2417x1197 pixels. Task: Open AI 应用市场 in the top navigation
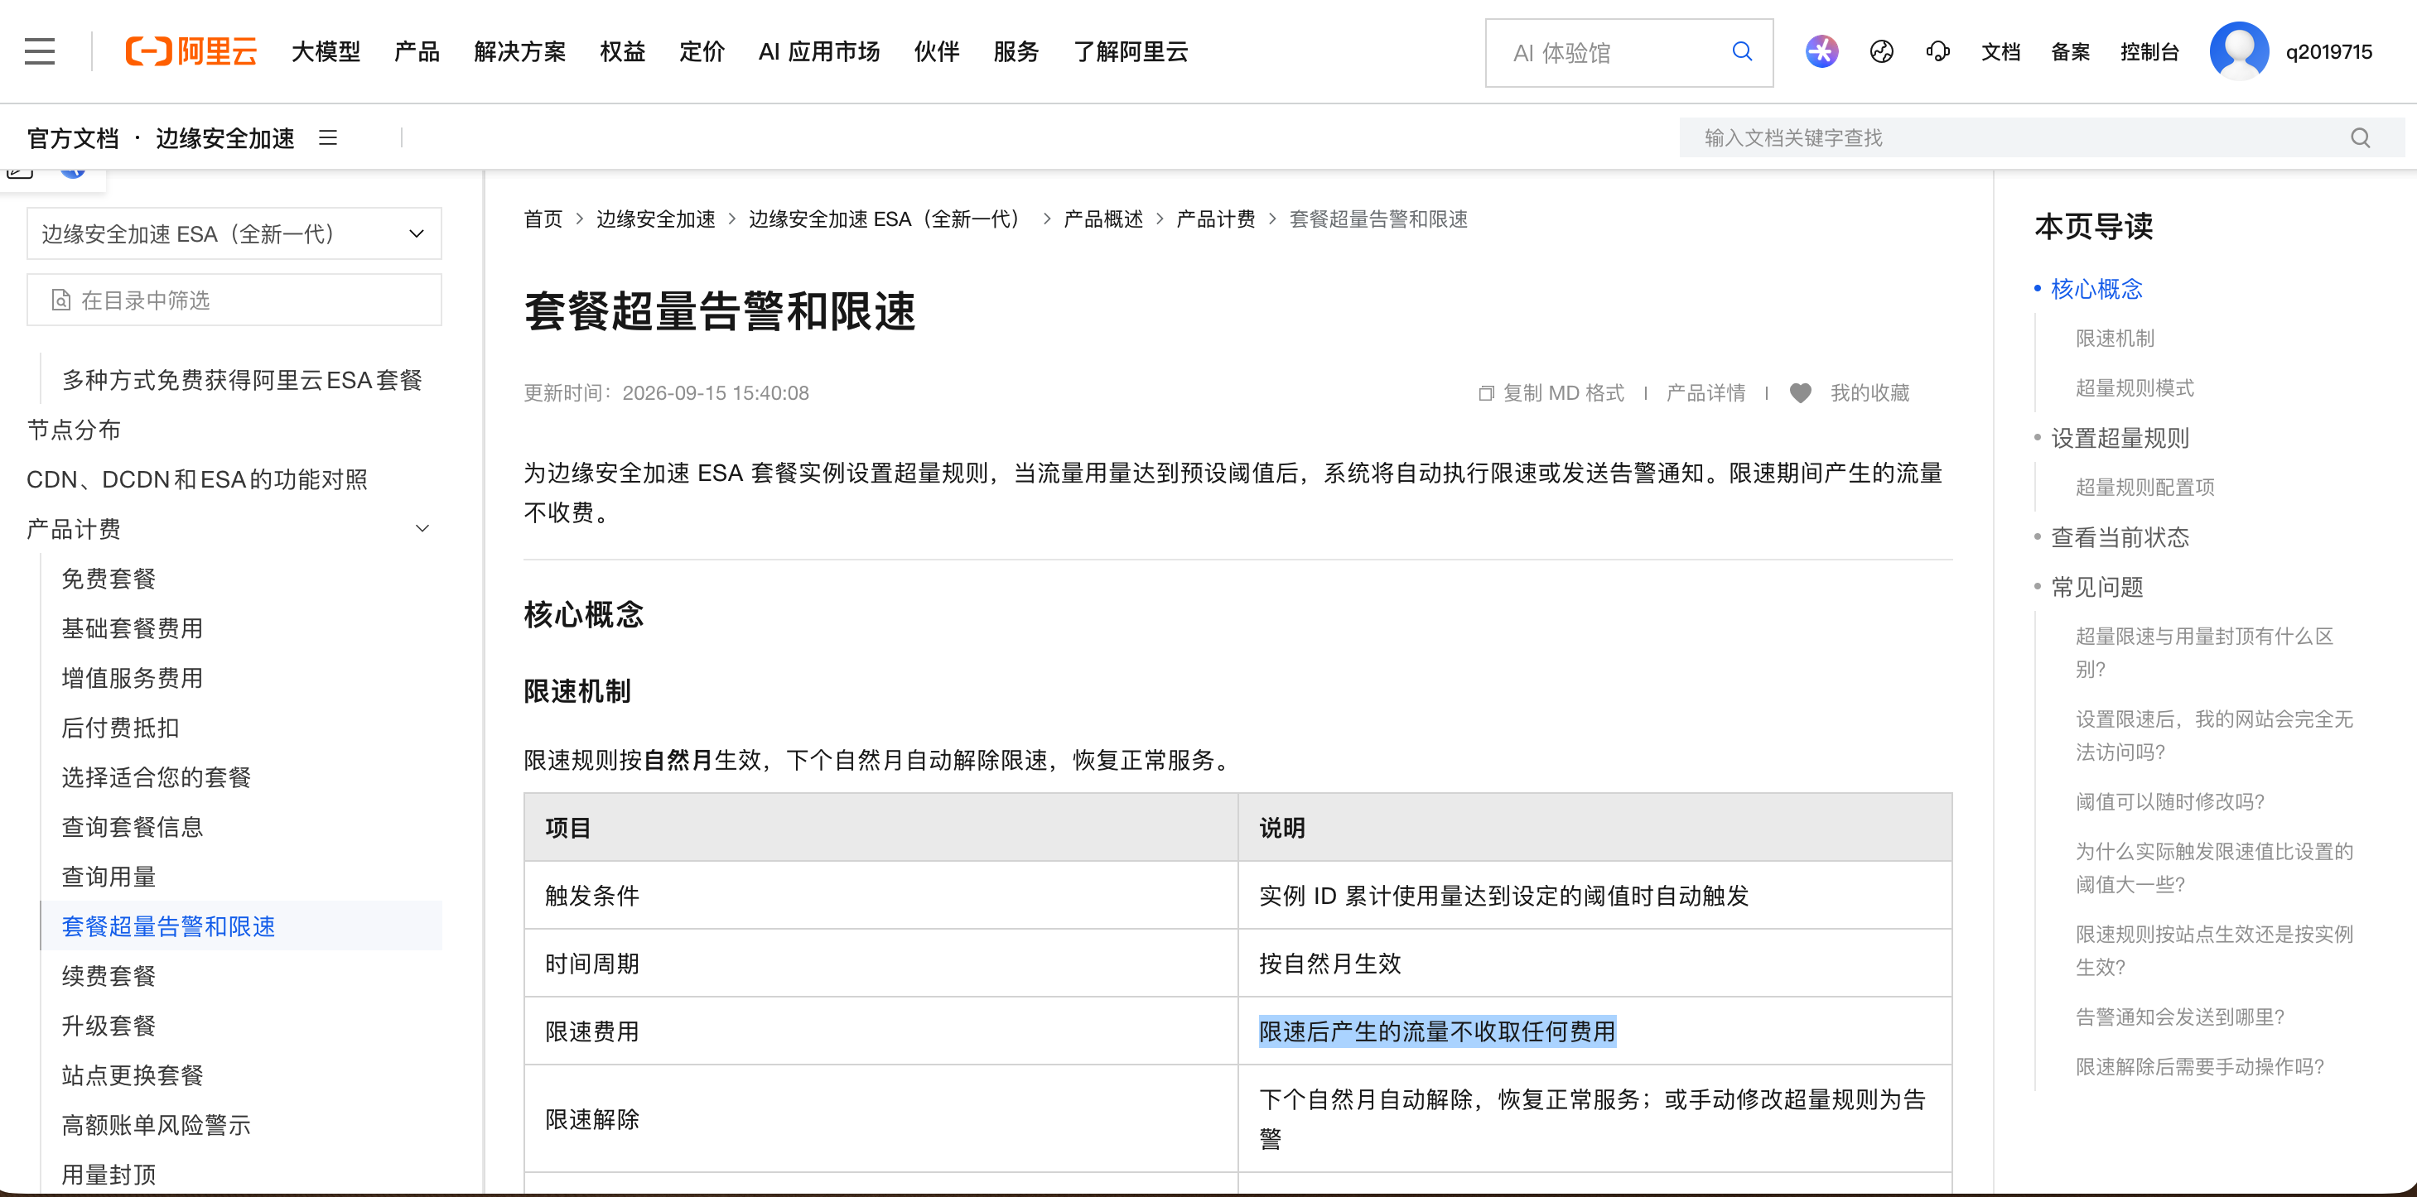pos(819,51)
